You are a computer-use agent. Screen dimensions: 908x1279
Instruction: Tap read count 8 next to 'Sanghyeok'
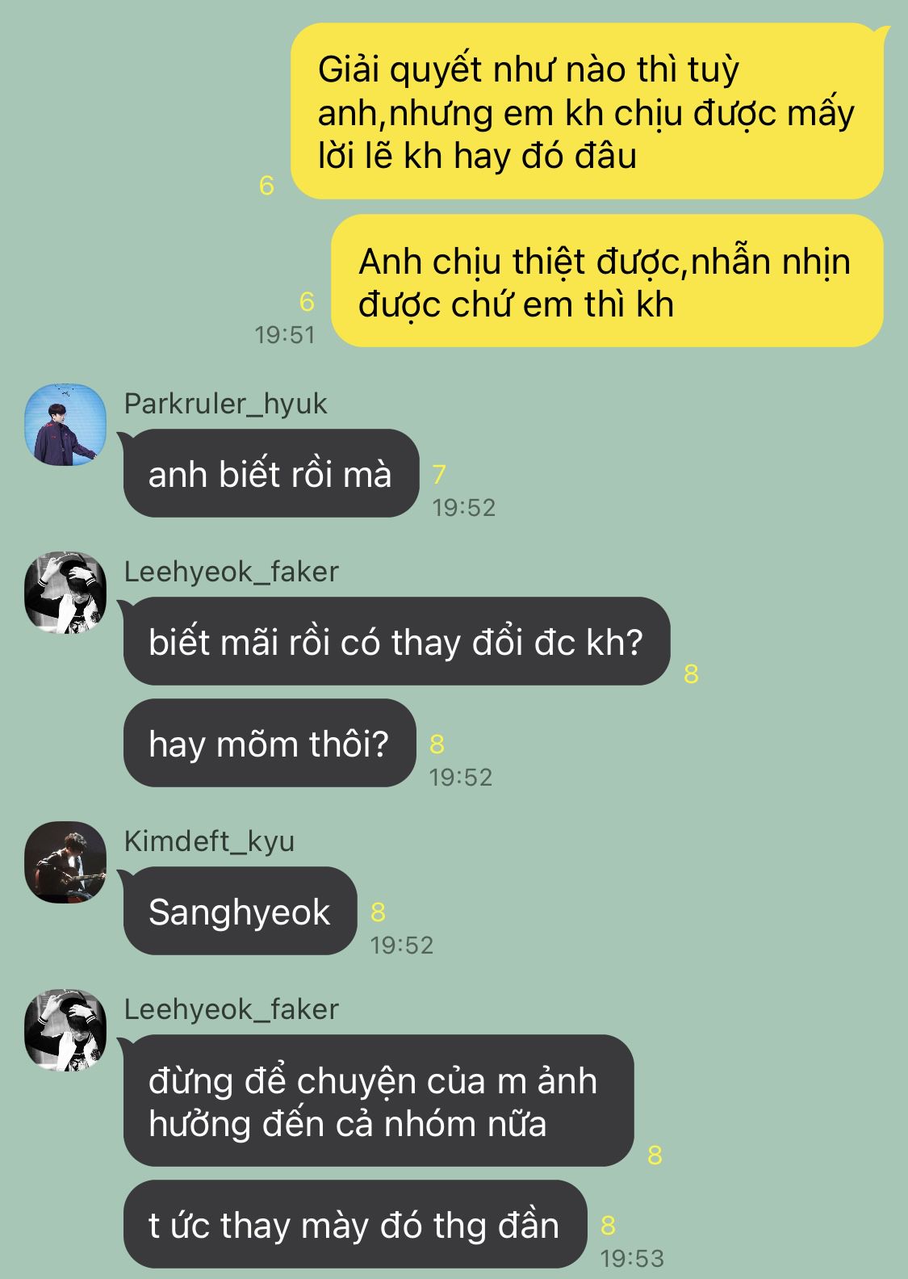pyautogui.click(x=378, y=912)
